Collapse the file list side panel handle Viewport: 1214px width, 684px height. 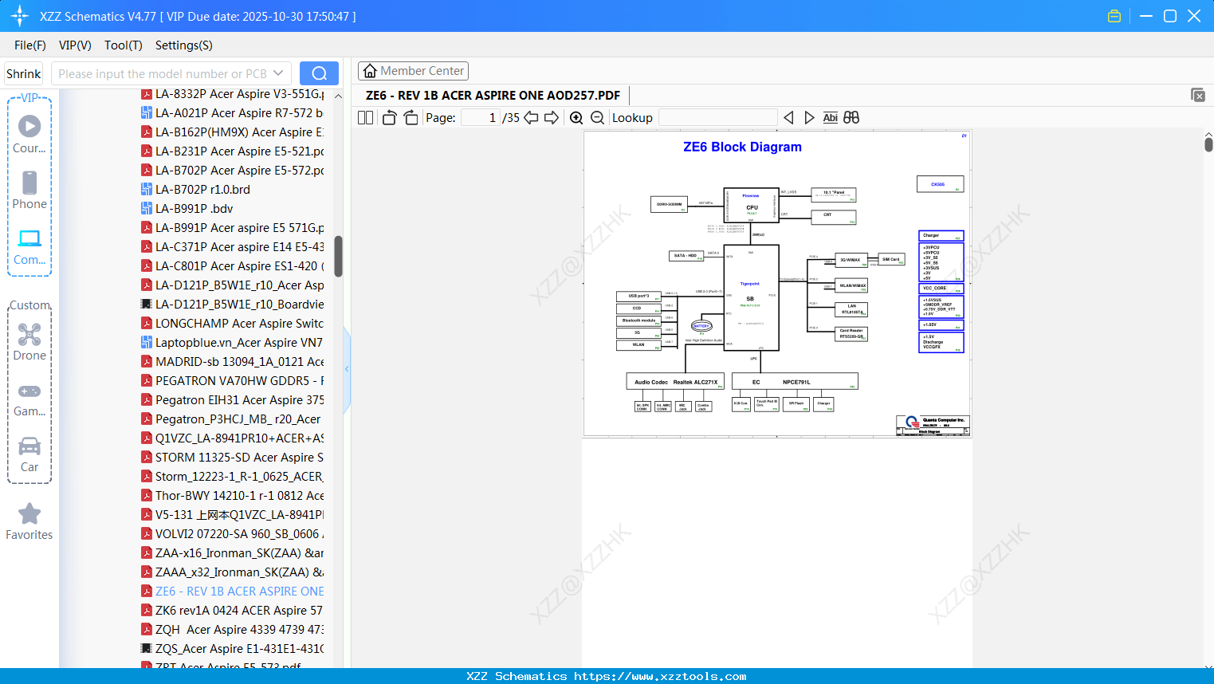[x=347, y=369]
